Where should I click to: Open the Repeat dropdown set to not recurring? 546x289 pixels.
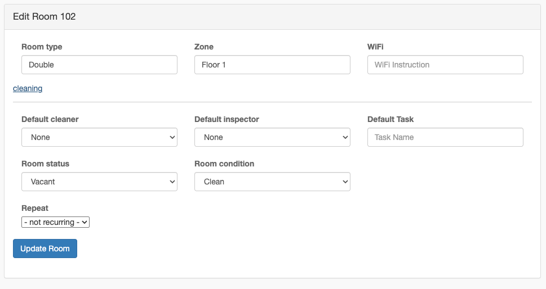(x=56, y=222)
